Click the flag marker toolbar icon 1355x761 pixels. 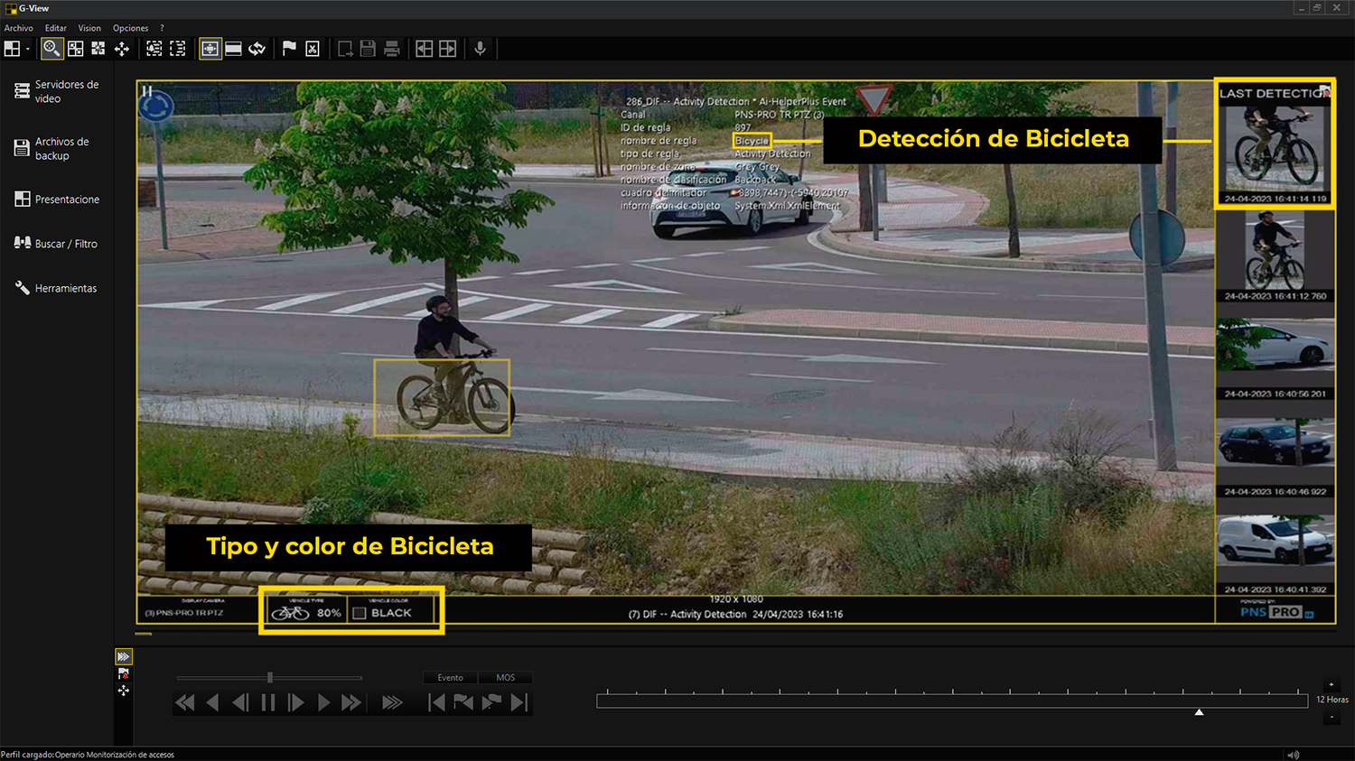[x=289, y=49]
